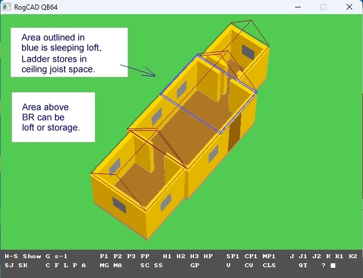This screenshot has width=363, height=278.
Task: Click the question mark help command
Action: (x=323, y=265)
